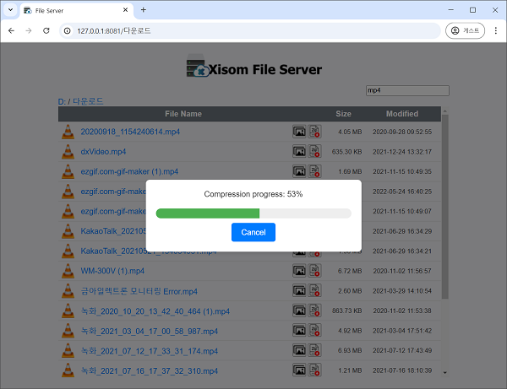Open Chrome three-dot menu
Screen dimensions: 507x389
pyautogui.click(x=495, y=30)
